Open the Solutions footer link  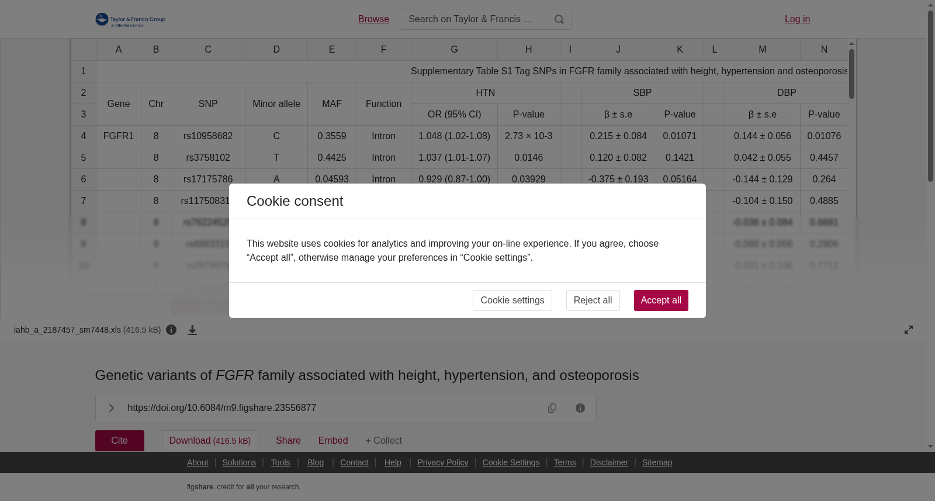[x=239, y=462]
